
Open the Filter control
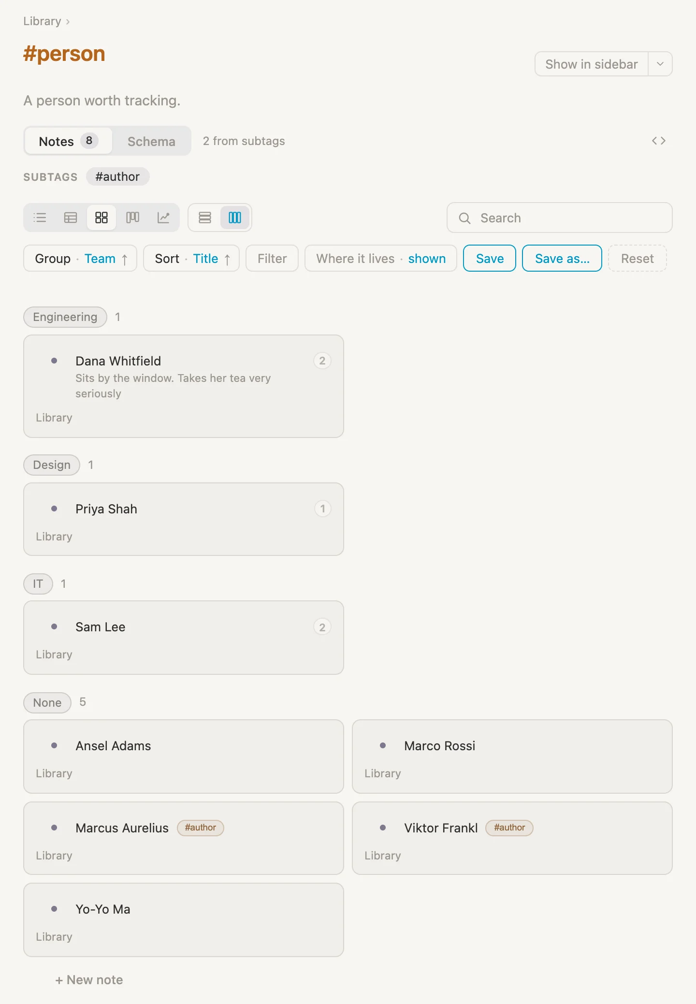coord(272,258)
